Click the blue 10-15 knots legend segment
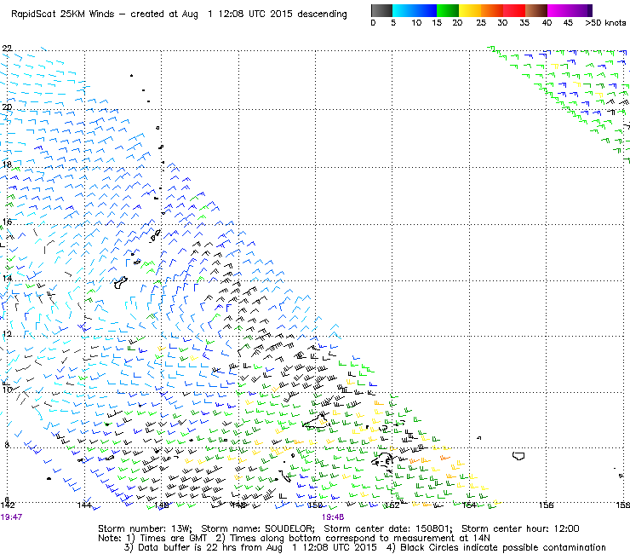 coord(426,10)
